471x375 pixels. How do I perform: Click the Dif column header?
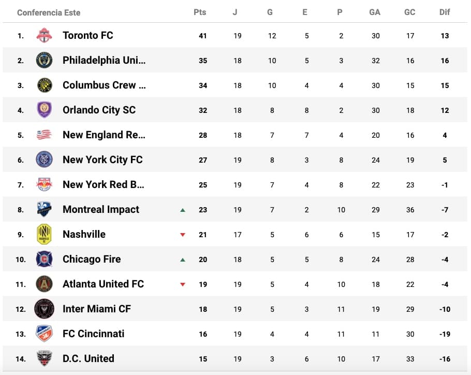pyautogui.click(x=445, y=12)
